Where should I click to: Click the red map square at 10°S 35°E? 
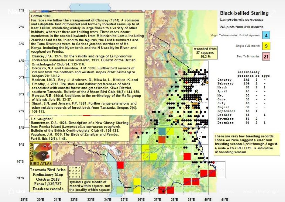point(120,165)
